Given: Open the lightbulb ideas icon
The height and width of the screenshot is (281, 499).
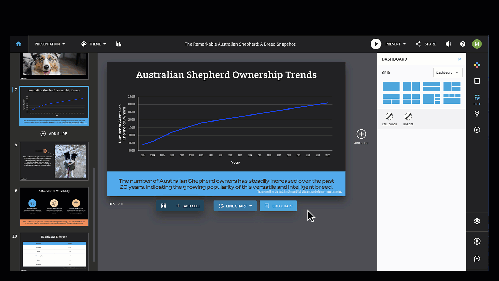Looking at the screenshot, I should point(477,114).
